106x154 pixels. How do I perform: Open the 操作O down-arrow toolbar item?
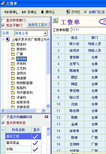[43, 12]
